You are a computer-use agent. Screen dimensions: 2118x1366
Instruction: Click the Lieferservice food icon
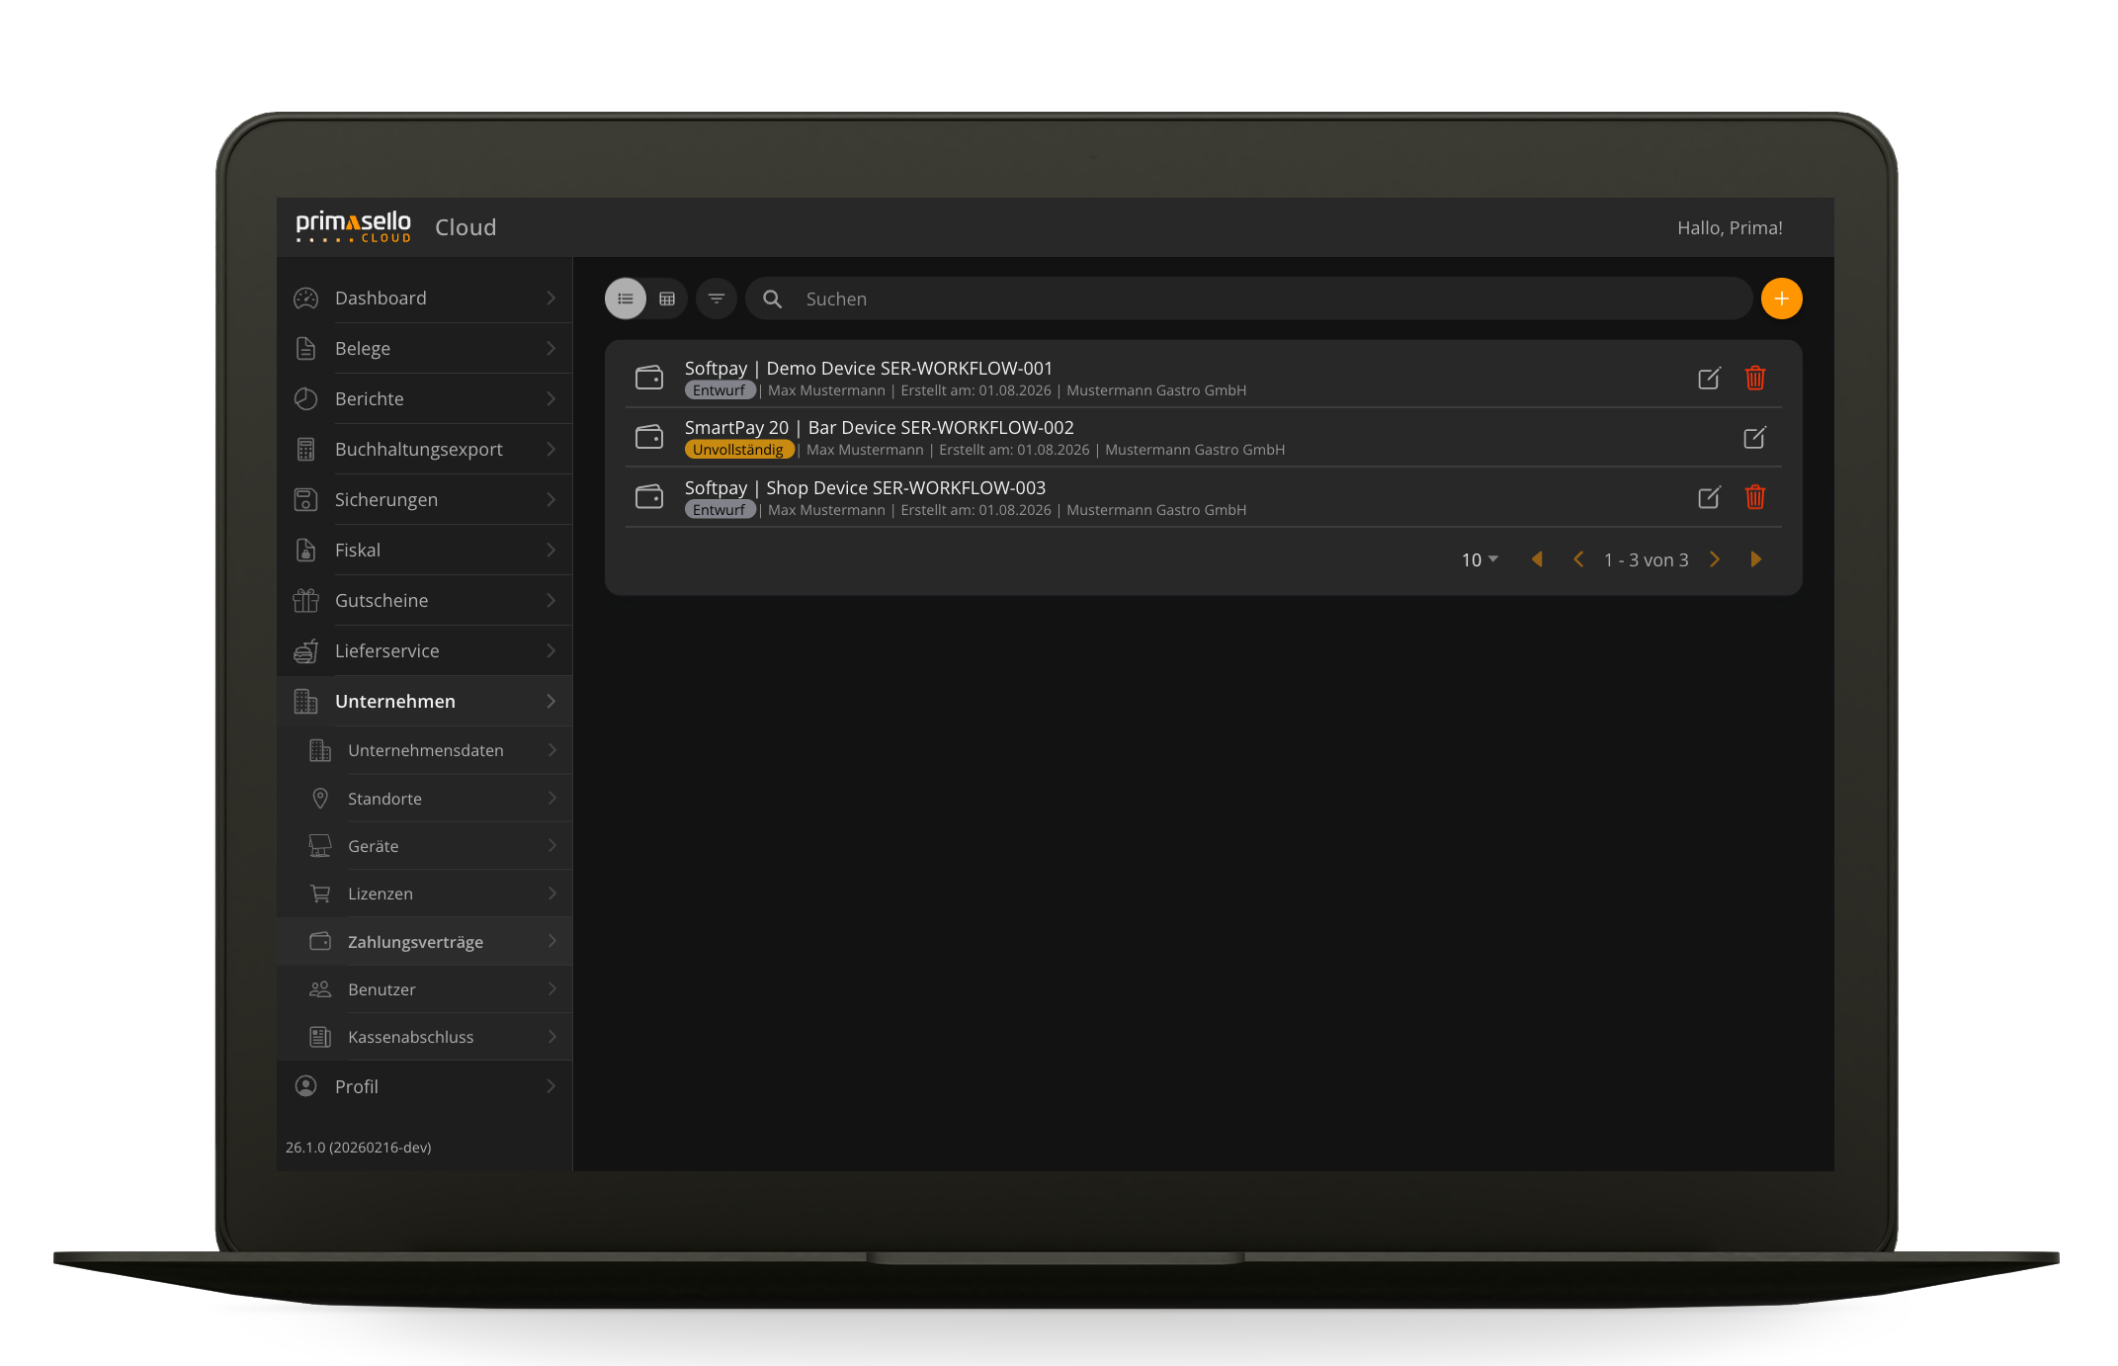point(306,650)
